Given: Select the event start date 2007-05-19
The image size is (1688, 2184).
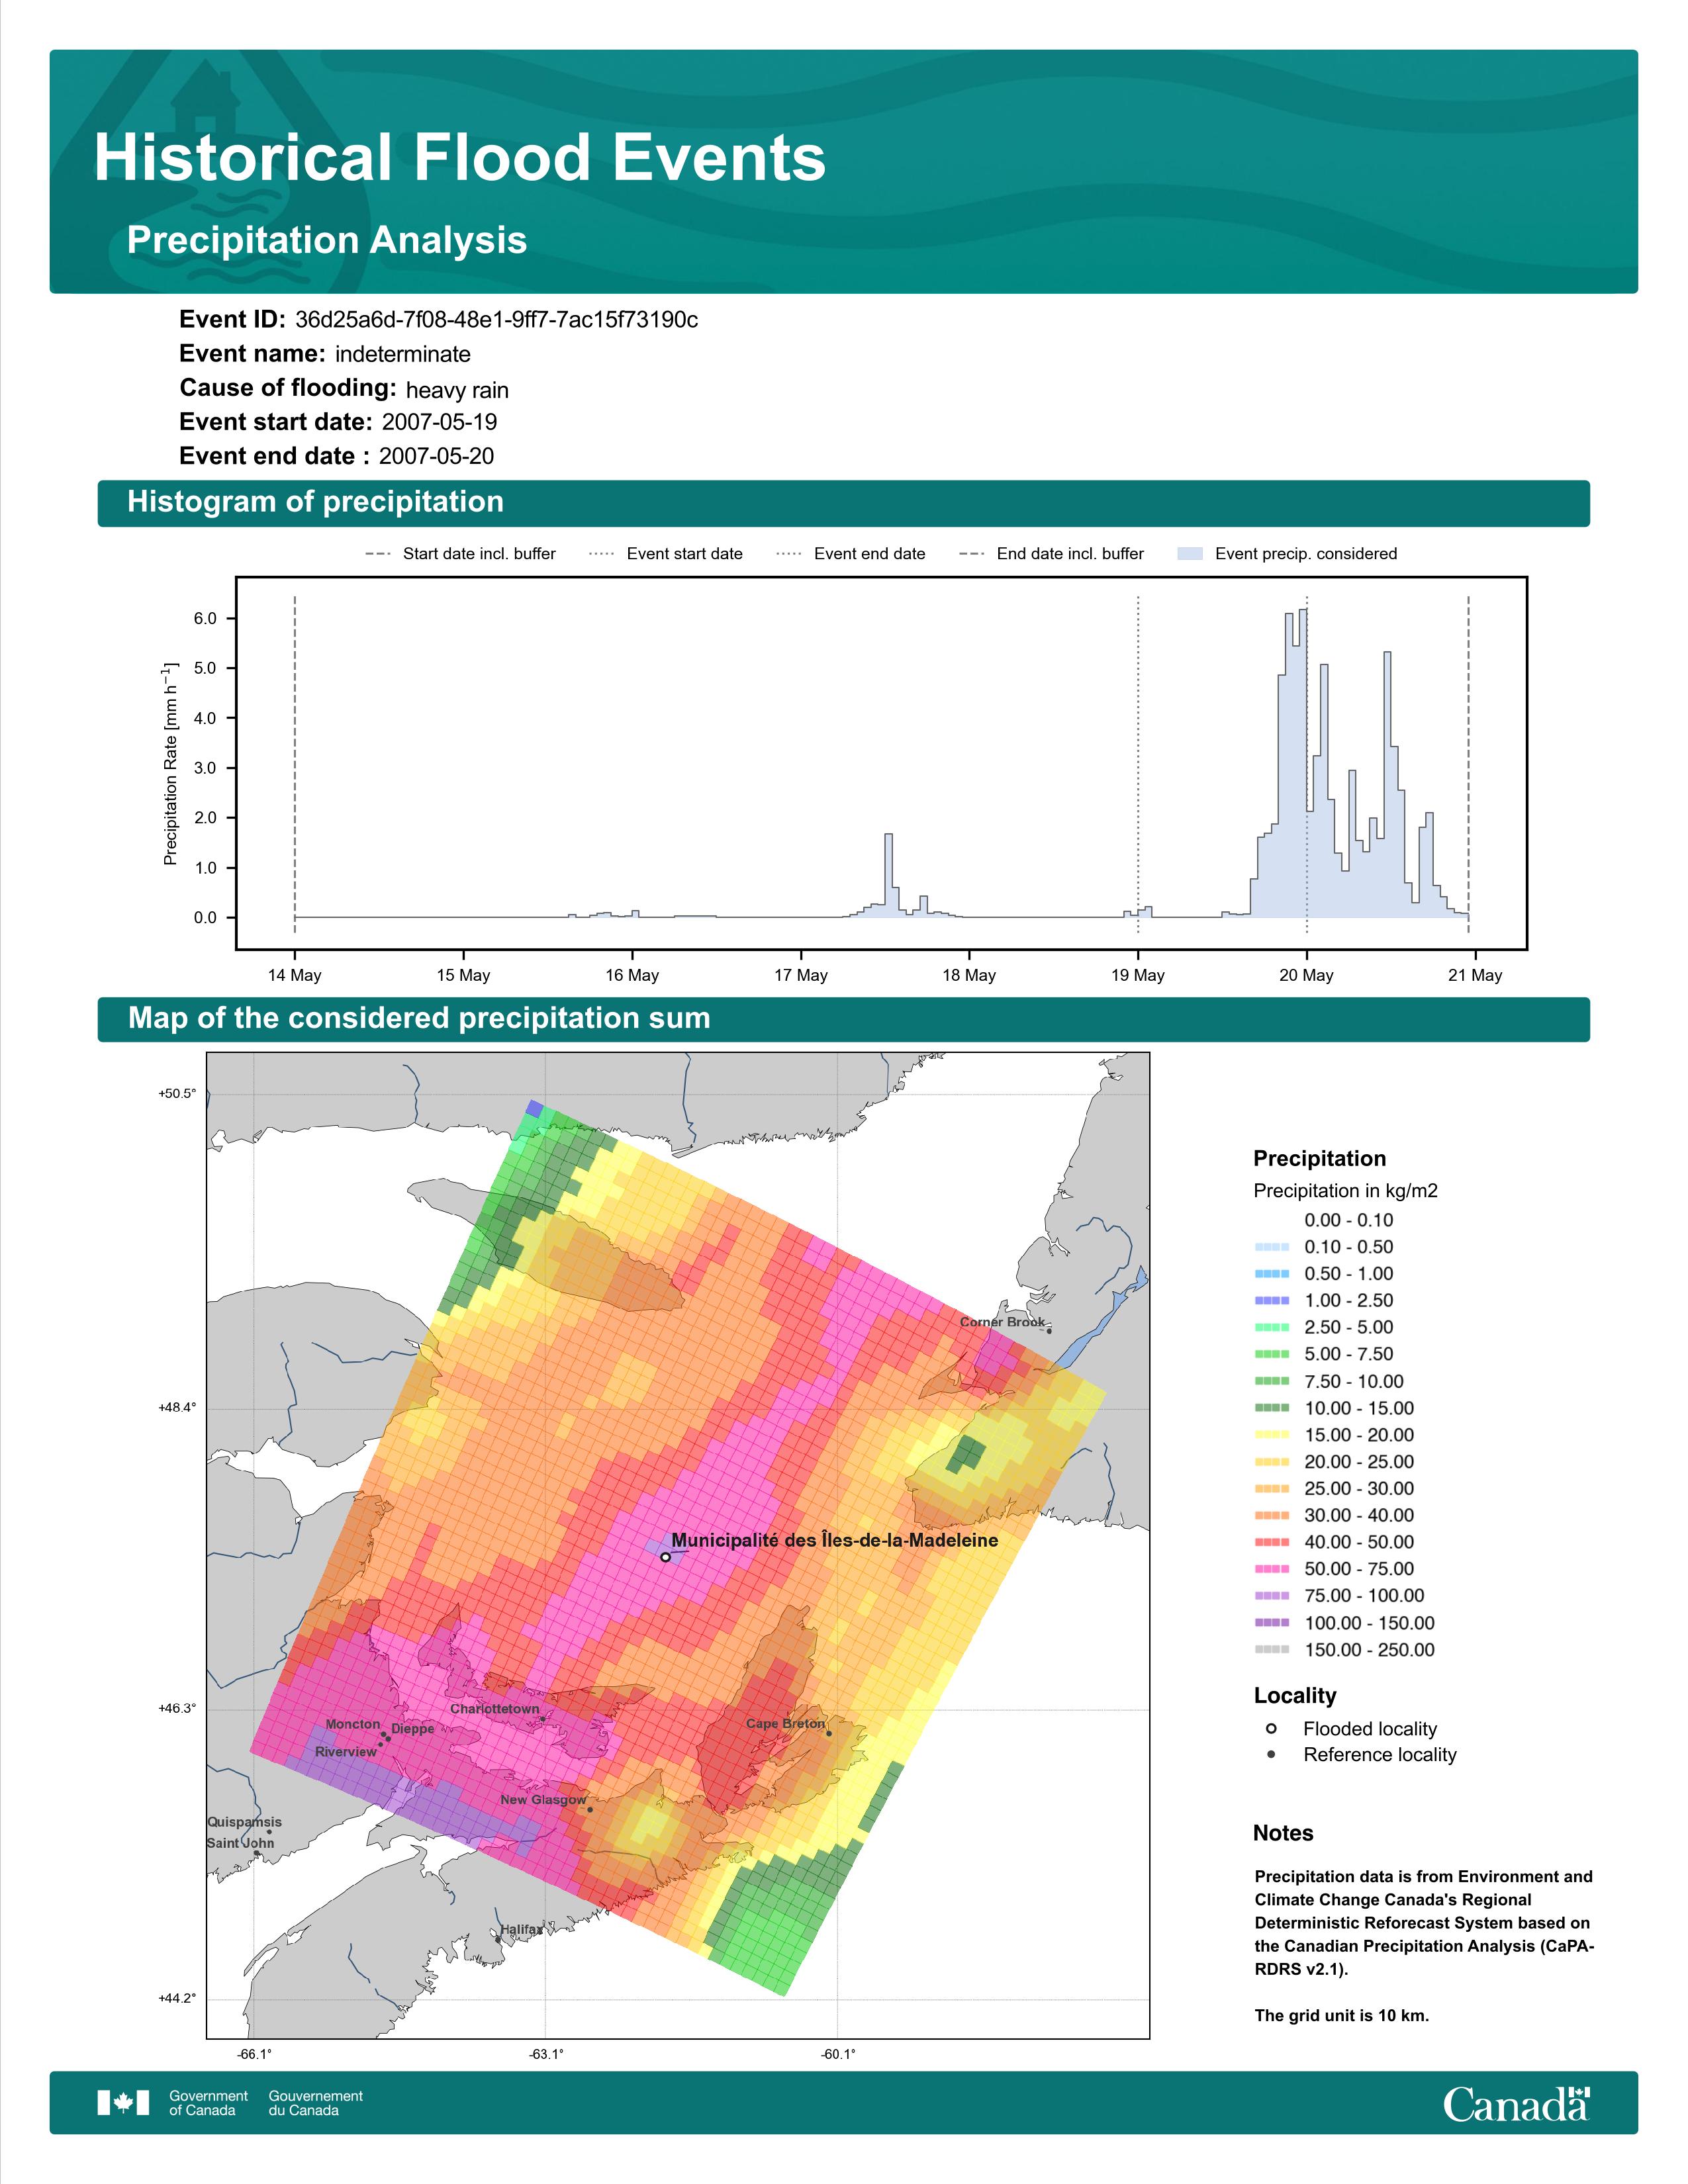Looking at the screenshot, I should pyautogui.click(x=439, y=422).
